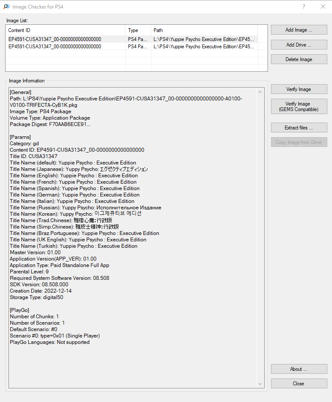The height and width of the screenshot is (402, 332).
Task: Click the Creation Date: 2022-12-14 line
Action: coord(41,291)
